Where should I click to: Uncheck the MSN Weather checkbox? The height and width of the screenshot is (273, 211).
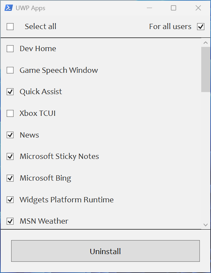point(10,221)
